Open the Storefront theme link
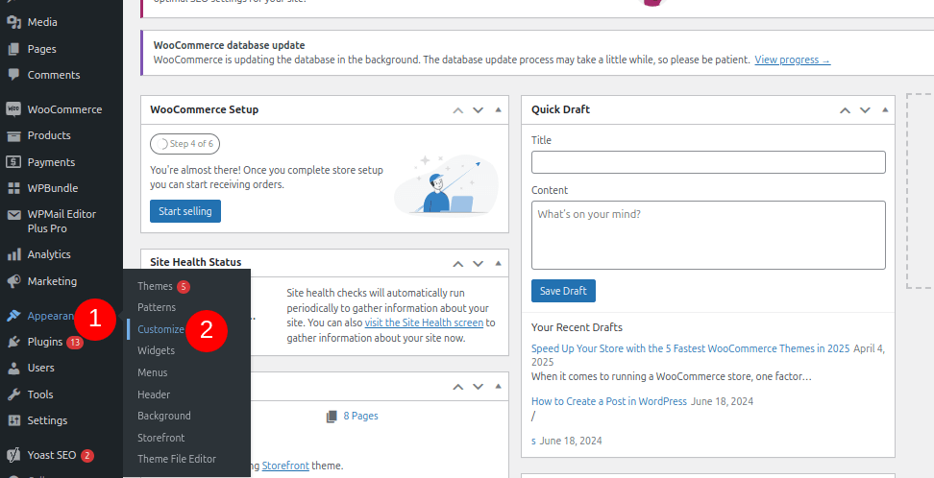The height and width of the screenshot is (478, 934). (x=285, y=466)
